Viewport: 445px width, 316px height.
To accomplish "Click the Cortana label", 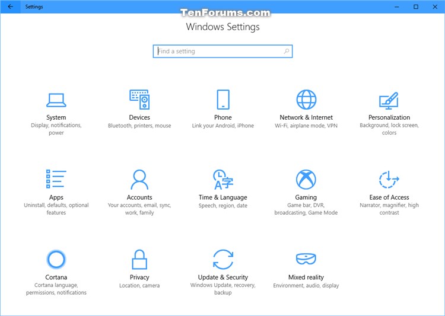I will (56, 277).
